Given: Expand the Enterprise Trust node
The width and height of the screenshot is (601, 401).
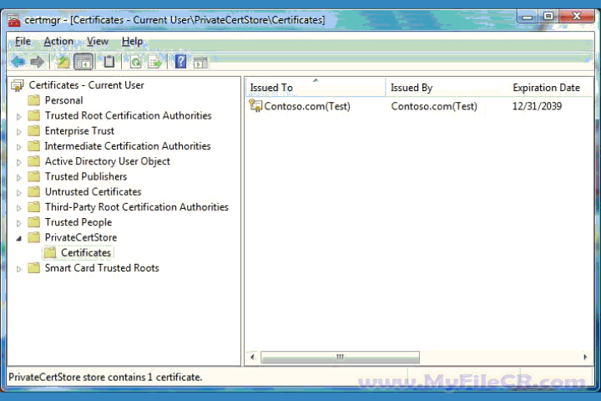Looking at the screenshot, I should click(18, 132).
